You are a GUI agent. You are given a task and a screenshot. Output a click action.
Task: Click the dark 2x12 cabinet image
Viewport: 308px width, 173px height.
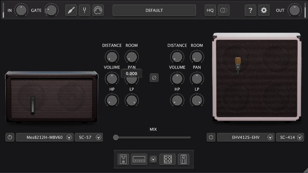[52, 97]
